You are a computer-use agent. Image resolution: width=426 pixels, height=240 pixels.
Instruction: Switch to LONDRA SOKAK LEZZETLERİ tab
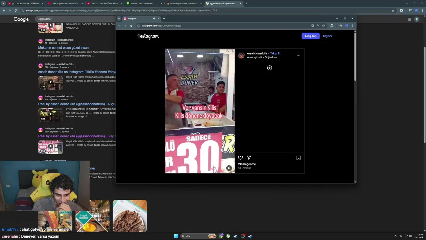(25, 3)
